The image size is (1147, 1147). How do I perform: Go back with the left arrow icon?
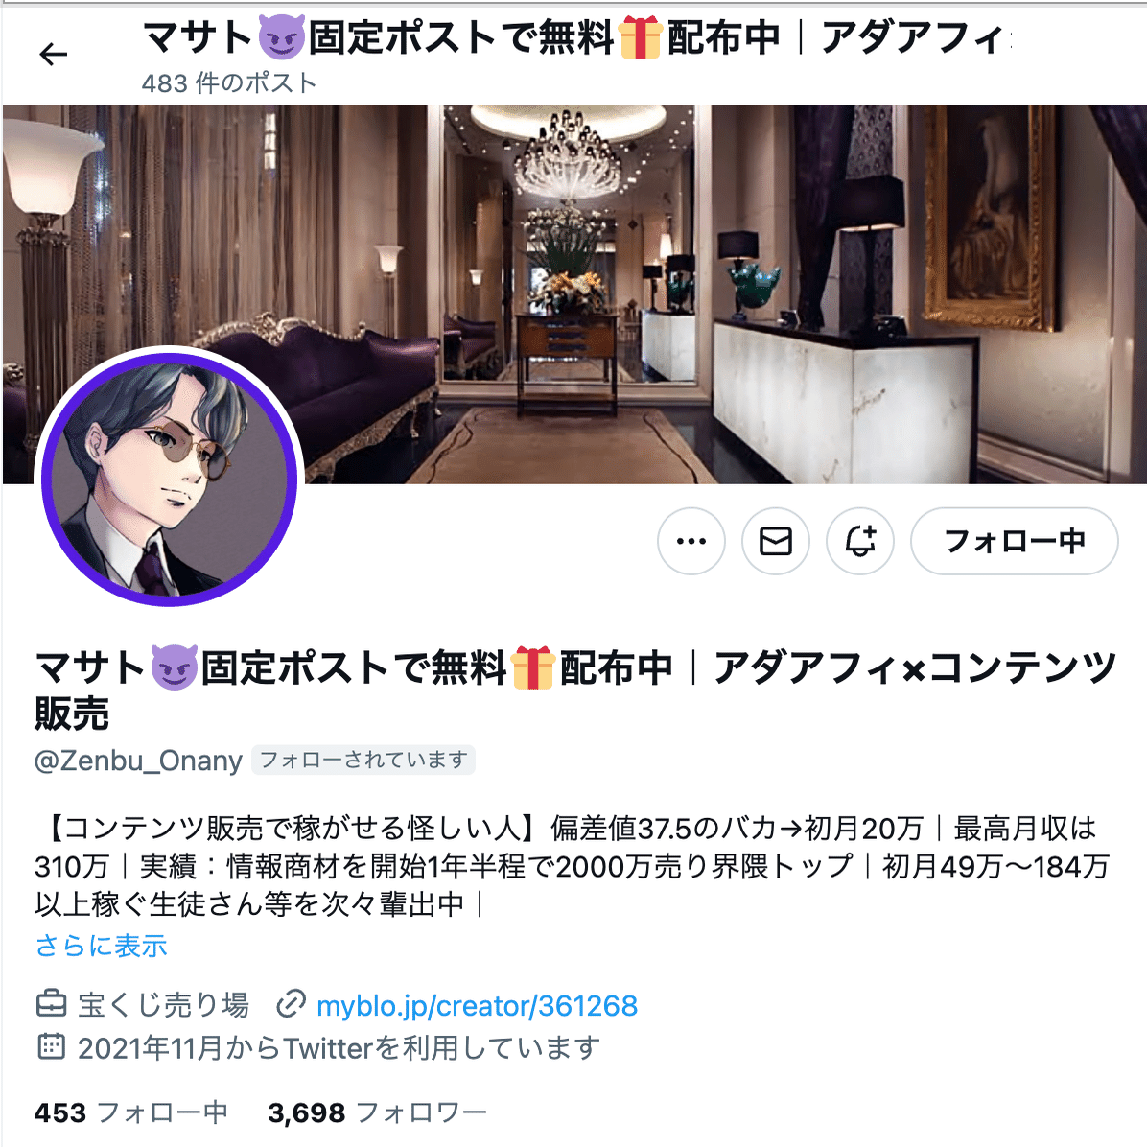point(54,54)
